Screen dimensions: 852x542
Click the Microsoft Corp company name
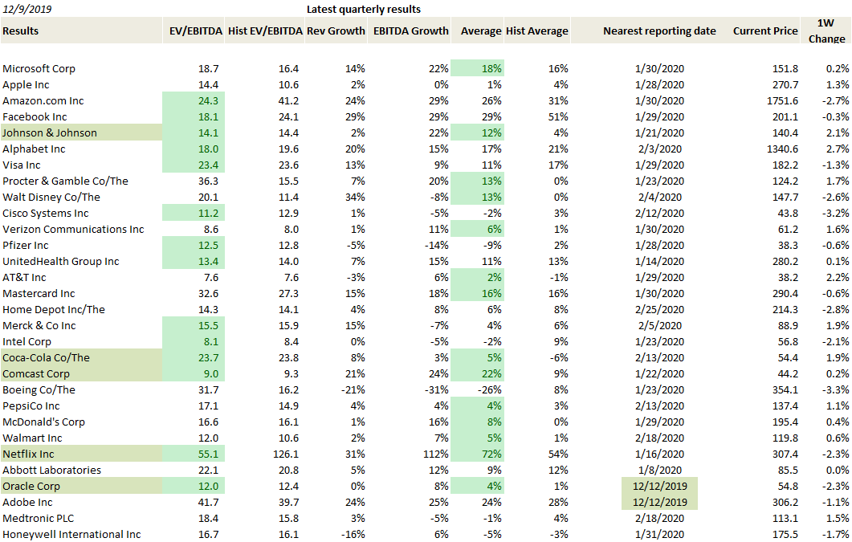tap(39, 69)
